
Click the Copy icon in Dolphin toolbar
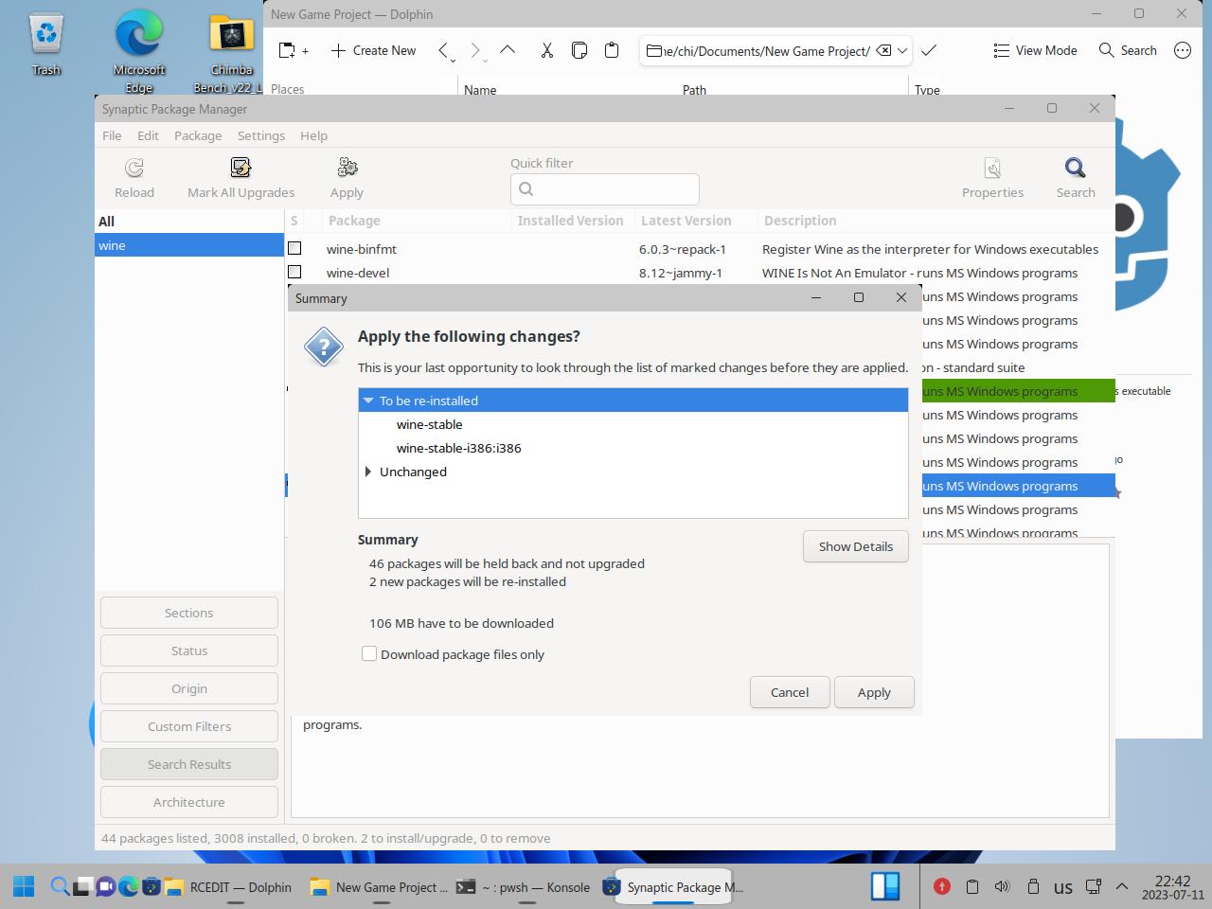tap(579, 50)
